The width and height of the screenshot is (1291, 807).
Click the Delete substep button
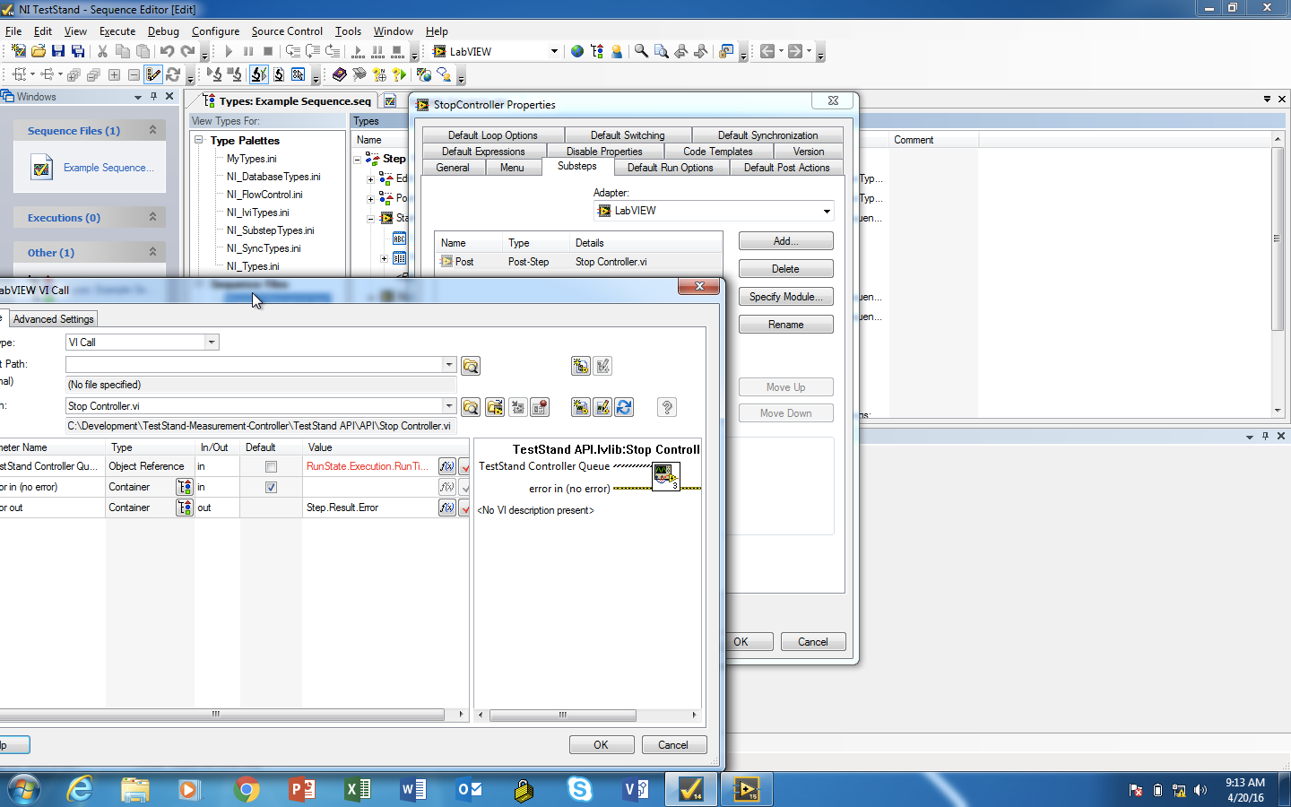click(785, 269)
